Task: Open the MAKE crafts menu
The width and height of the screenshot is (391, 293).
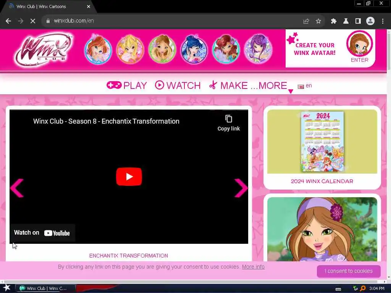Action: tap(228, 85)
